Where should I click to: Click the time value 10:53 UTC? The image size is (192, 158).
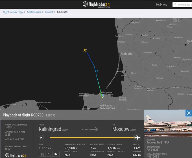(45, 148)
